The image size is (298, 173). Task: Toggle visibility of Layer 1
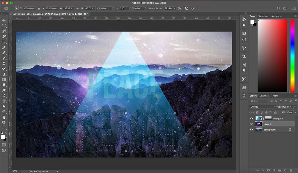tap(251, 124)
